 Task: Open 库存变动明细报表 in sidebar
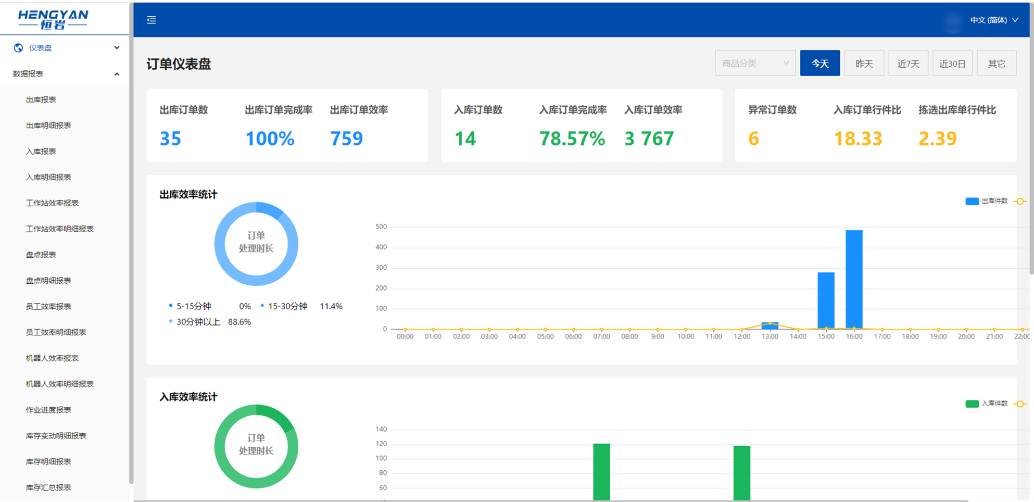click(56, 436)
